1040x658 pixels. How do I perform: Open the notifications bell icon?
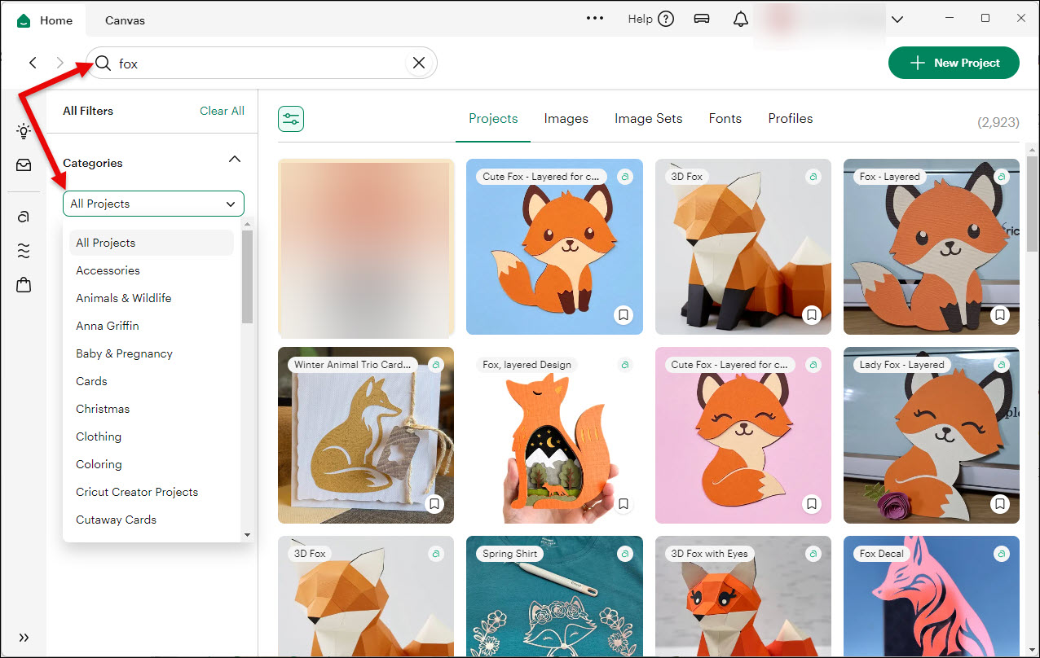pyautogui.click(x=740, y=20)
